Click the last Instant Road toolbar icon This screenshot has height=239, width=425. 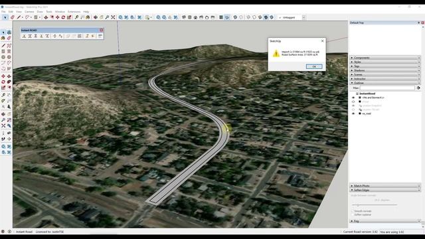(100, 36)
